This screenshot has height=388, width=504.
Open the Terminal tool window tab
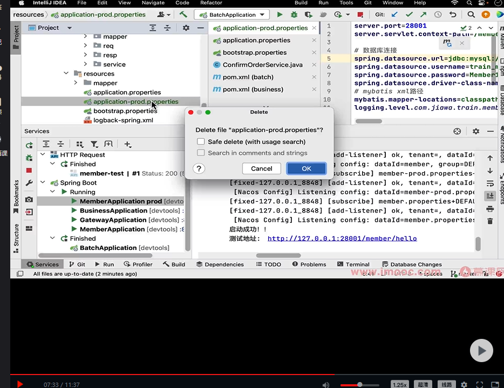353,264
